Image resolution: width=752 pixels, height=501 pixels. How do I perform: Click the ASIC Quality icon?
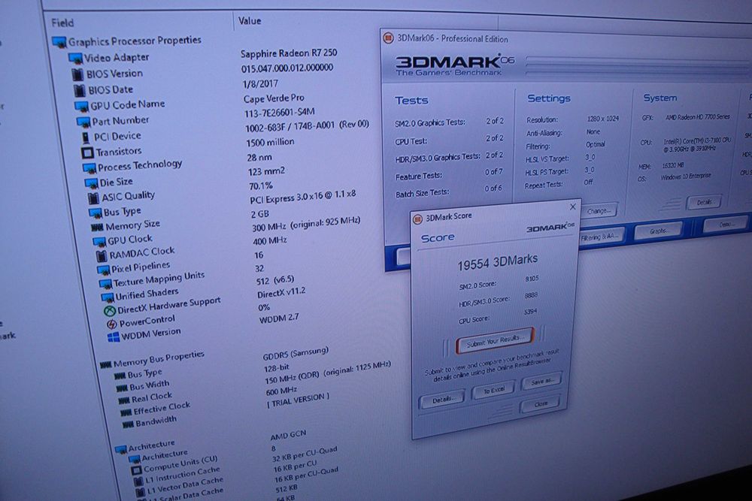(93, 198)
